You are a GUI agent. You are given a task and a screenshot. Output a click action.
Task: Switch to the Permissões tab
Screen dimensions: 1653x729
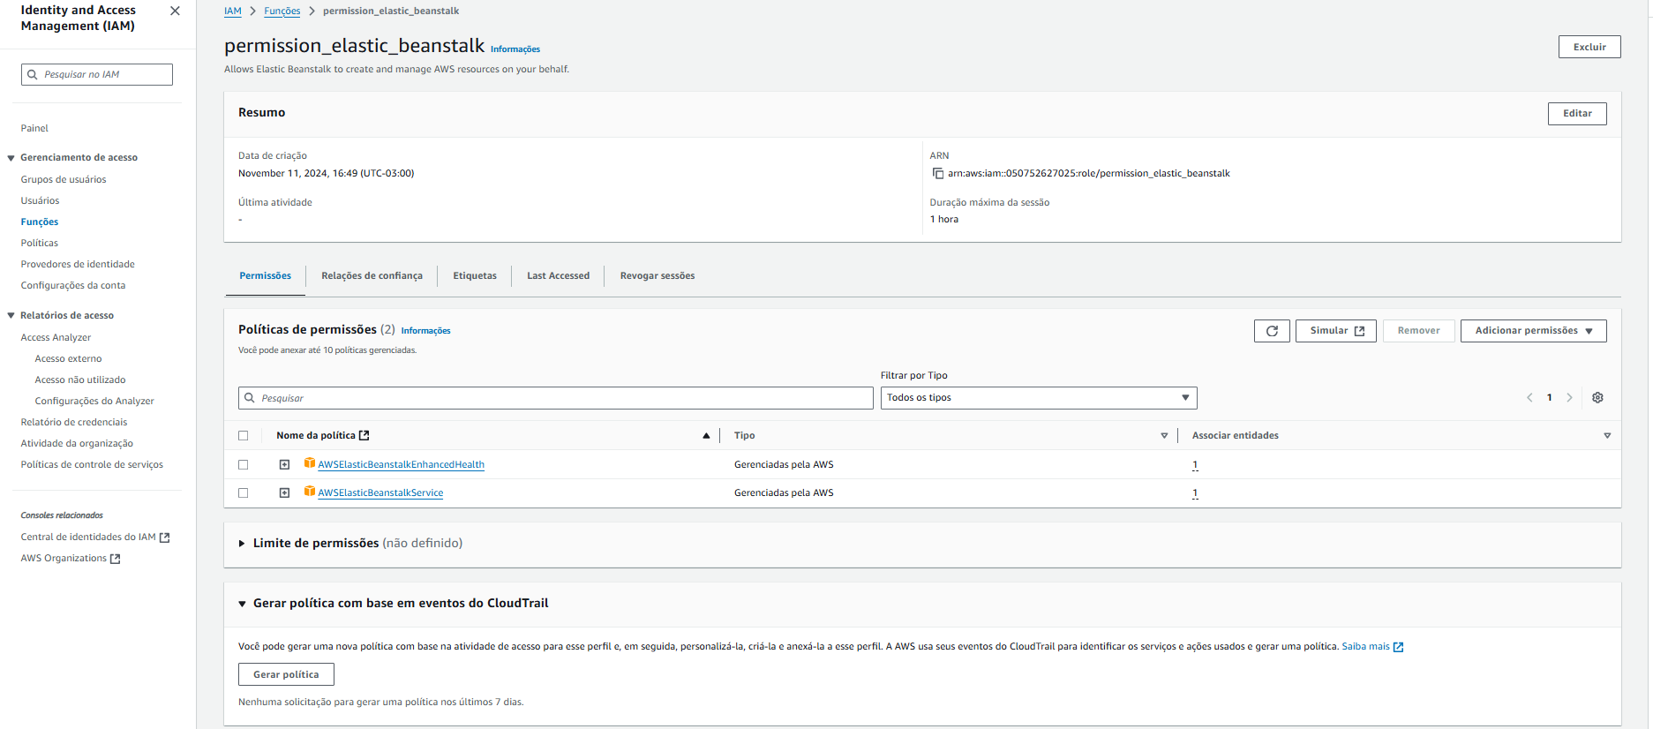coord(266,276)
